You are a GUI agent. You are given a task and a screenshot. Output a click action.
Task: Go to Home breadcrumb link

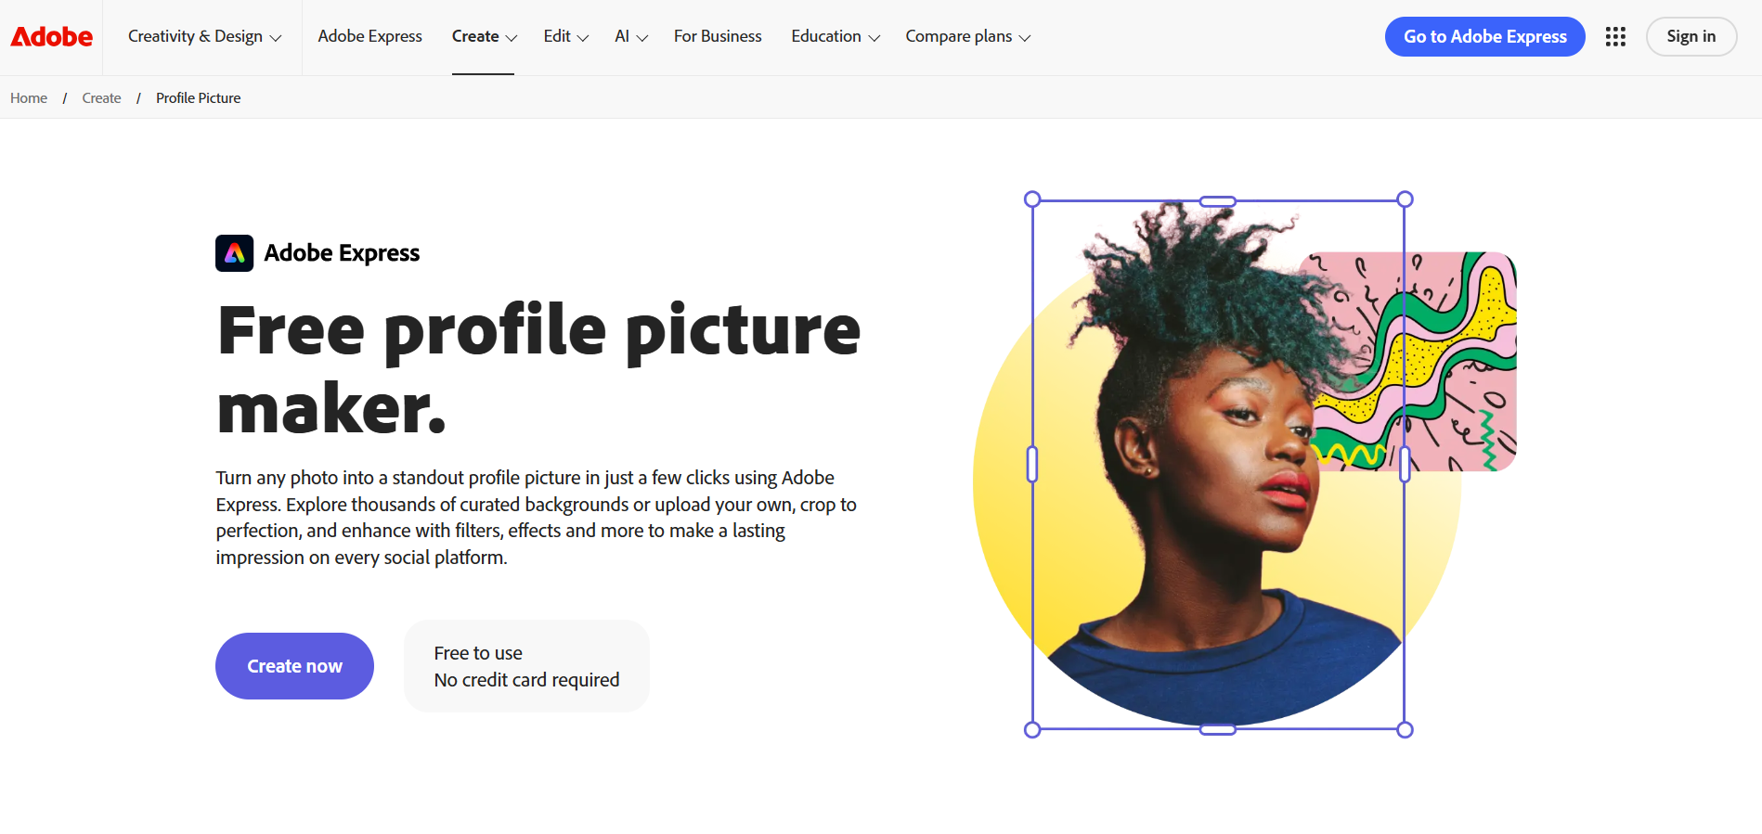point(29,98)
